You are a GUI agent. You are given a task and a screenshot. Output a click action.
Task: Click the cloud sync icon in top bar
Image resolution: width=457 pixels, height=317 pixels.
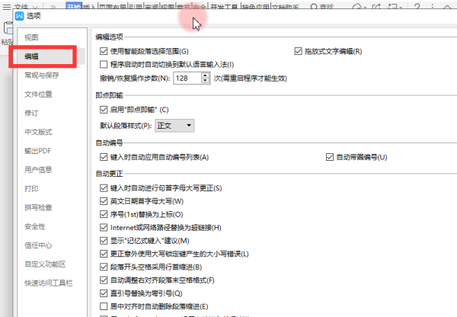pos(356,6)
